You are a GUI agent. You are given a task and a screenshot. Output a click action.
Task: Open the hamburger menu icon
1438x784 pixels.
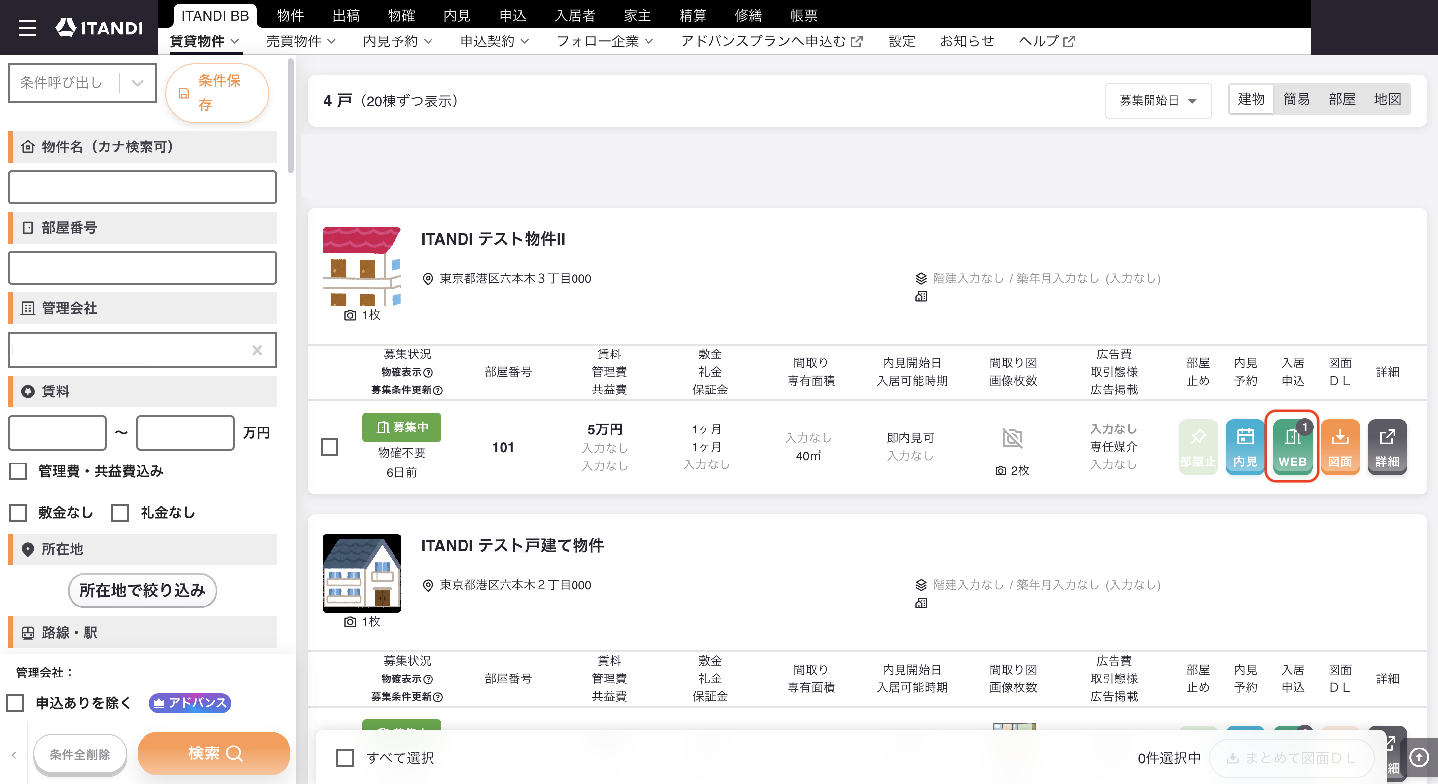27,27
